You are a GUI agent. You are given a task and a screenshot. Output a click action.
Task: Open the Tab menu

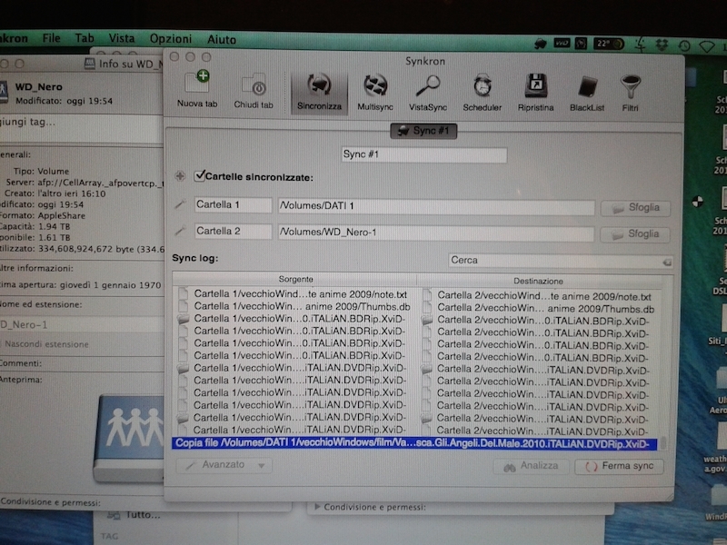(x=85, y=38)
